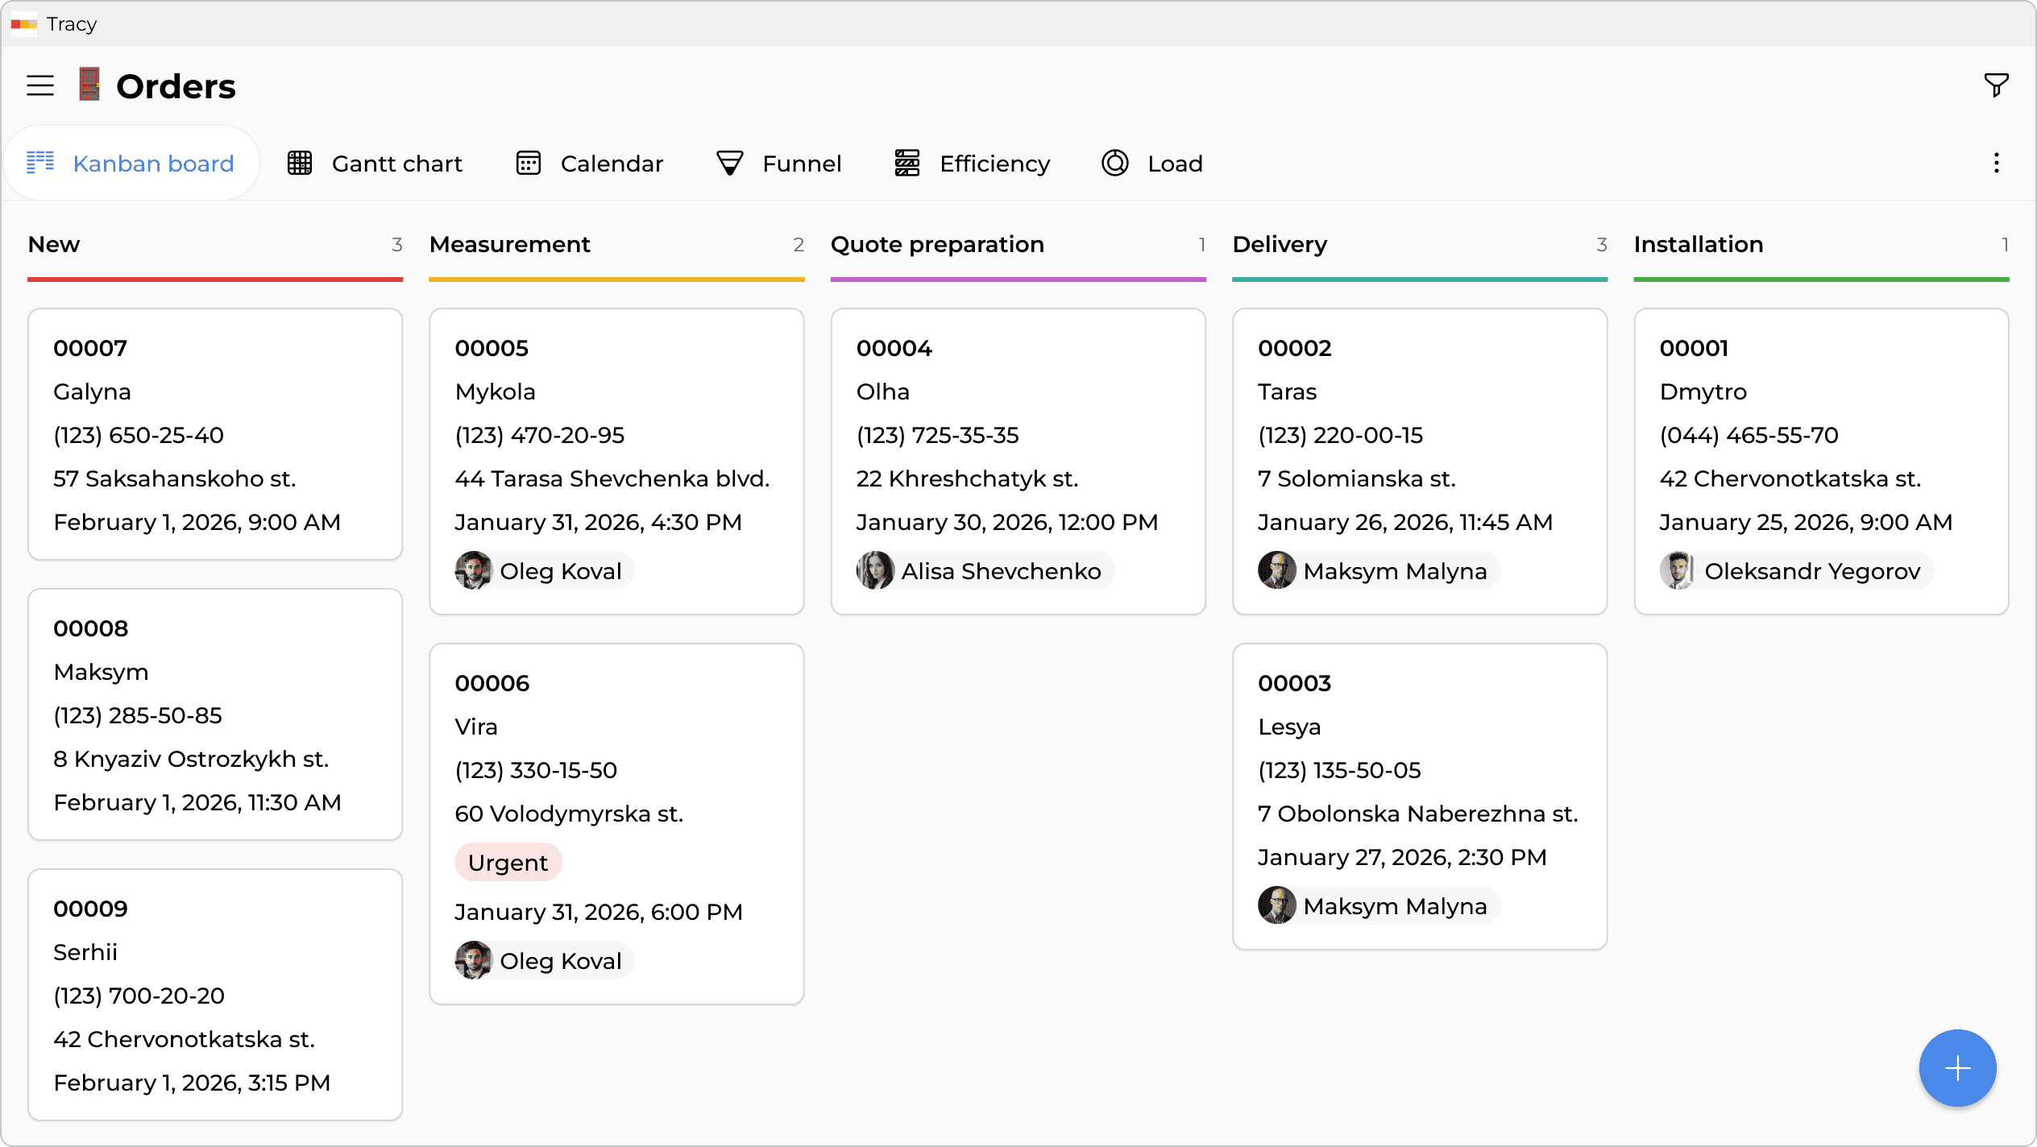The image size is (2037, 1147).
Task: Click Alisa Shevchenko avatar on order 00004
Action: [x=875, y=571]
